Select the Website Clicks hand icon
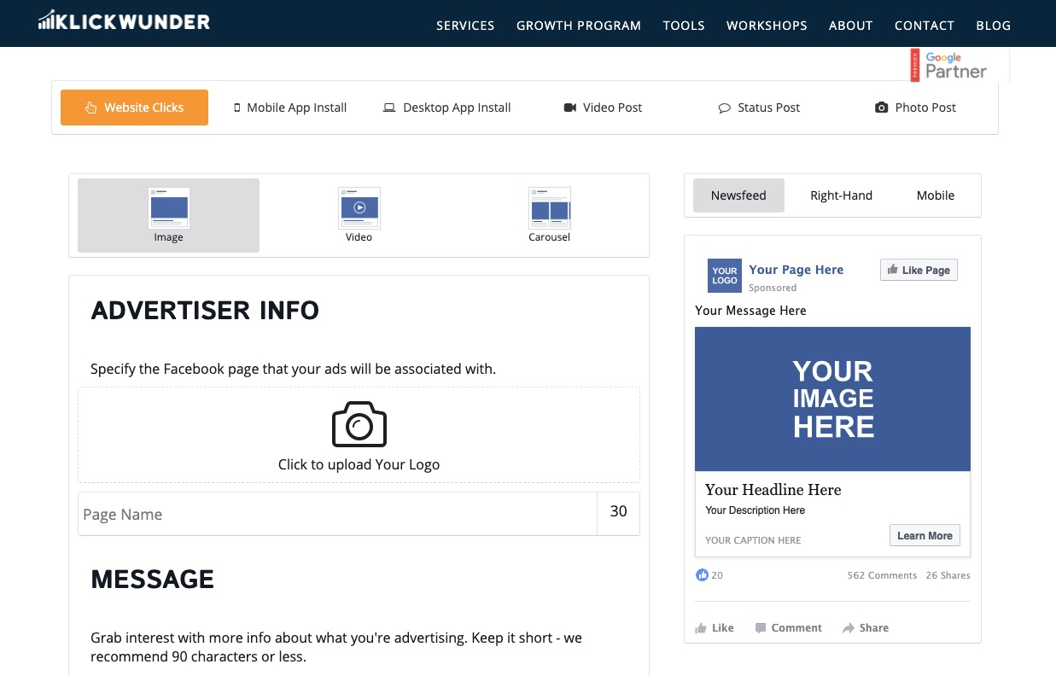 pos(90,107)
